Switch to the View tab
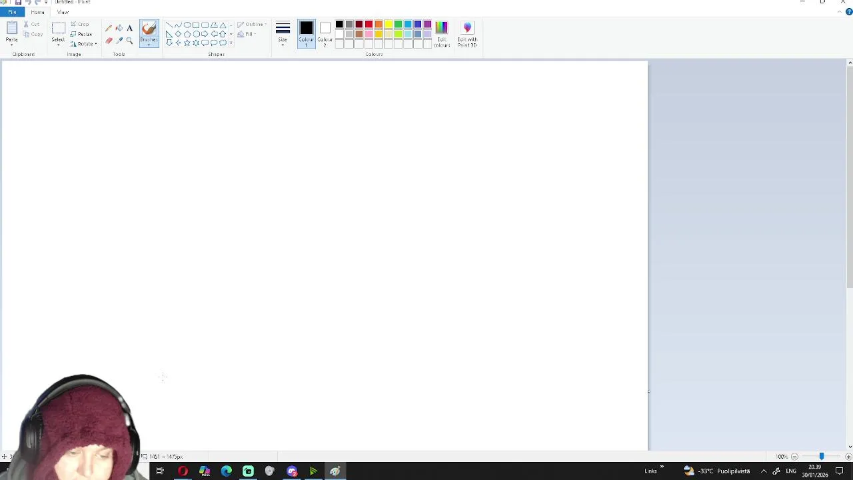 coord(63,12)
